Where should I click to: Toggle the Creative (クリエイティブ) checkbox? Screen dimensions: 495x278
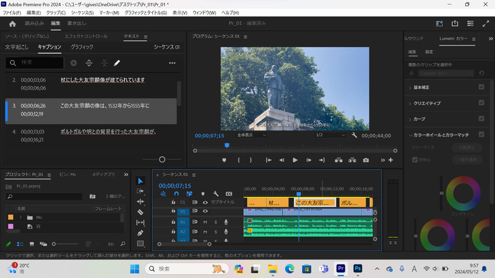pyautogui.click(x=481, y=103)
